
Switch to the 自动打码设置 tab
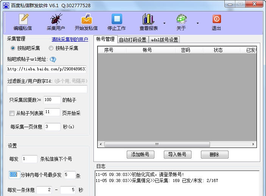[132, 40]
